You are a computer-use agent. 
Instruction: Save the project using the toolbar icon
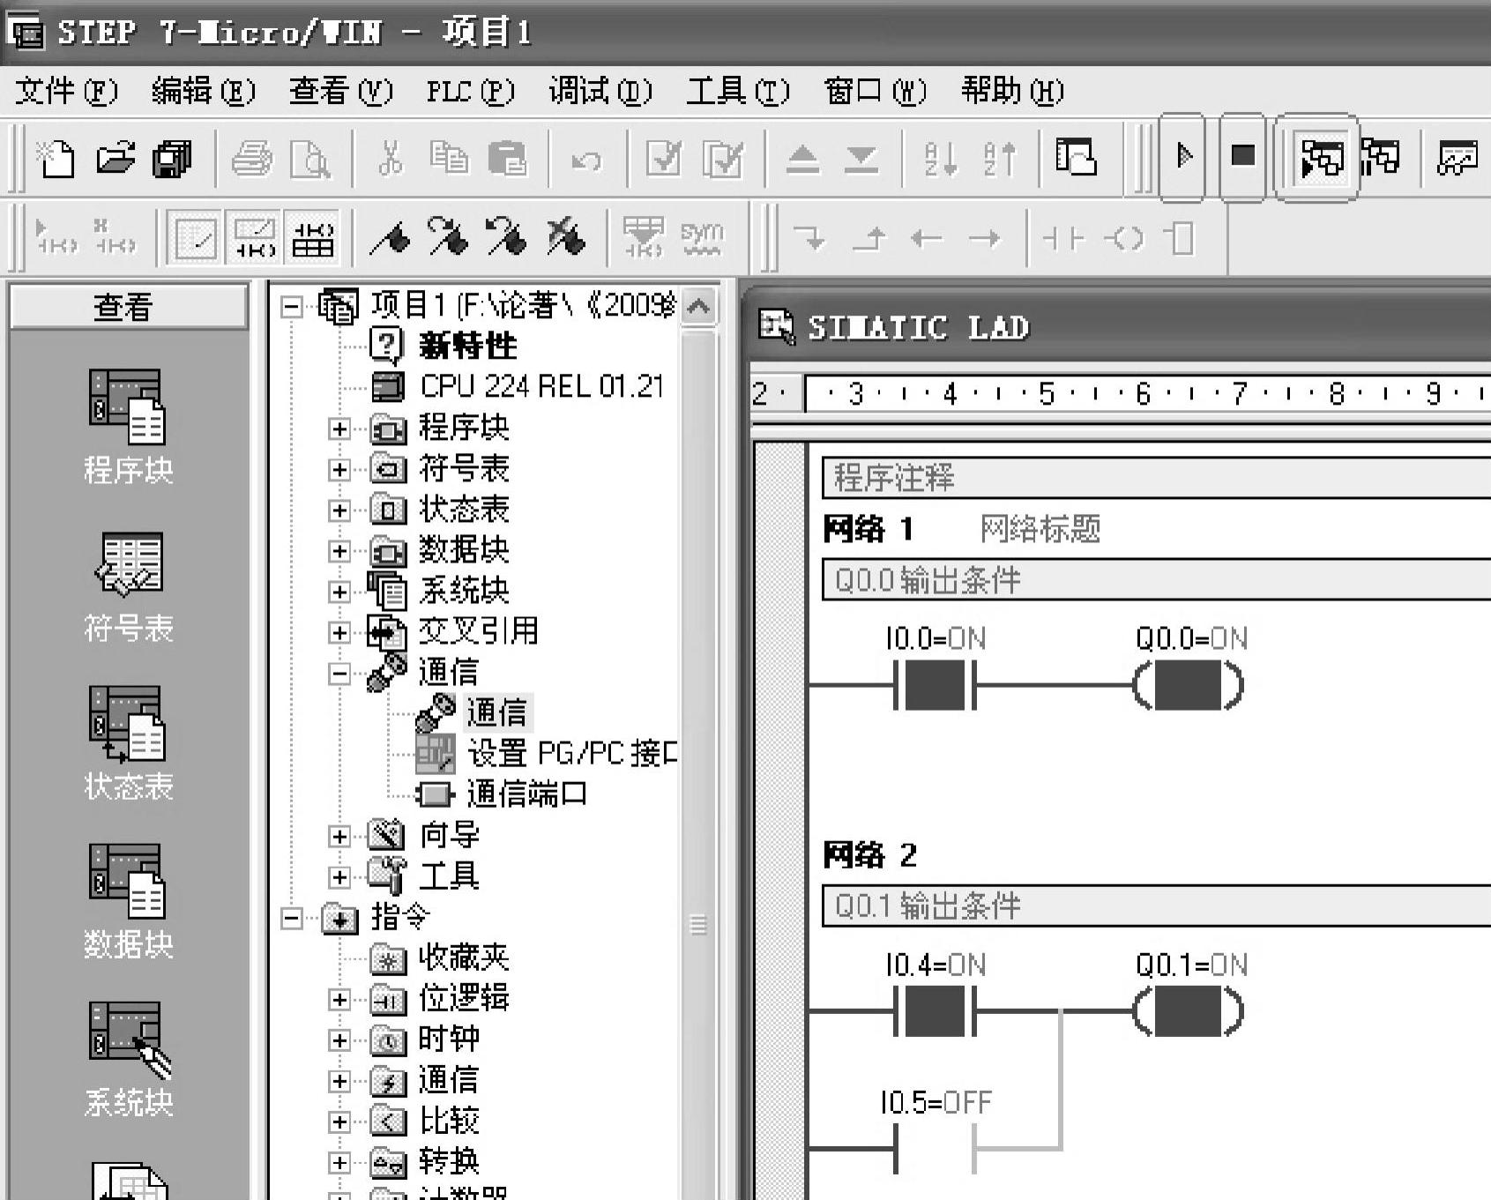pos(173,160)
